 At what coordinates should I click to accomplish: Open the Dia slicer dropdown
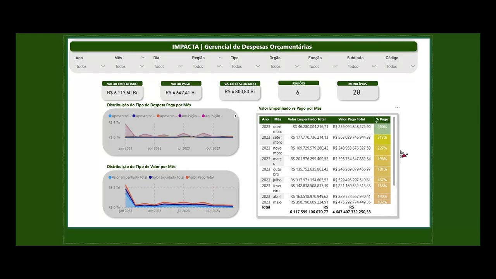point(168,66)
